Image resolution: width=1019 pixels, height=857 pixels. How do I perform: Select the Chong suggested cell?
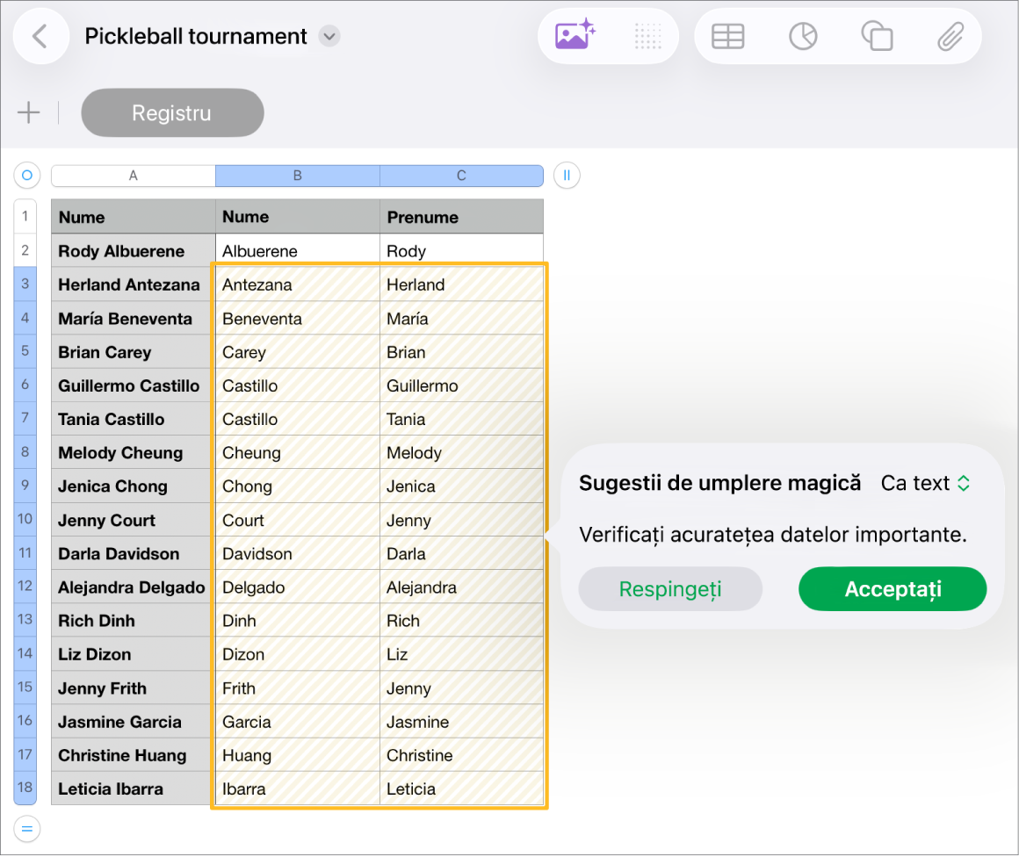(298, 486)
